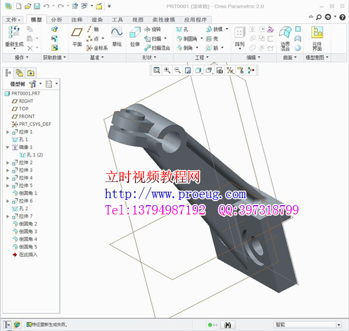Image resolution: width=349 pixels, height=331 pixels.
Task: Select the FRONT datum plane in tree
Action: pyautogui.click(x=23, y=117)
